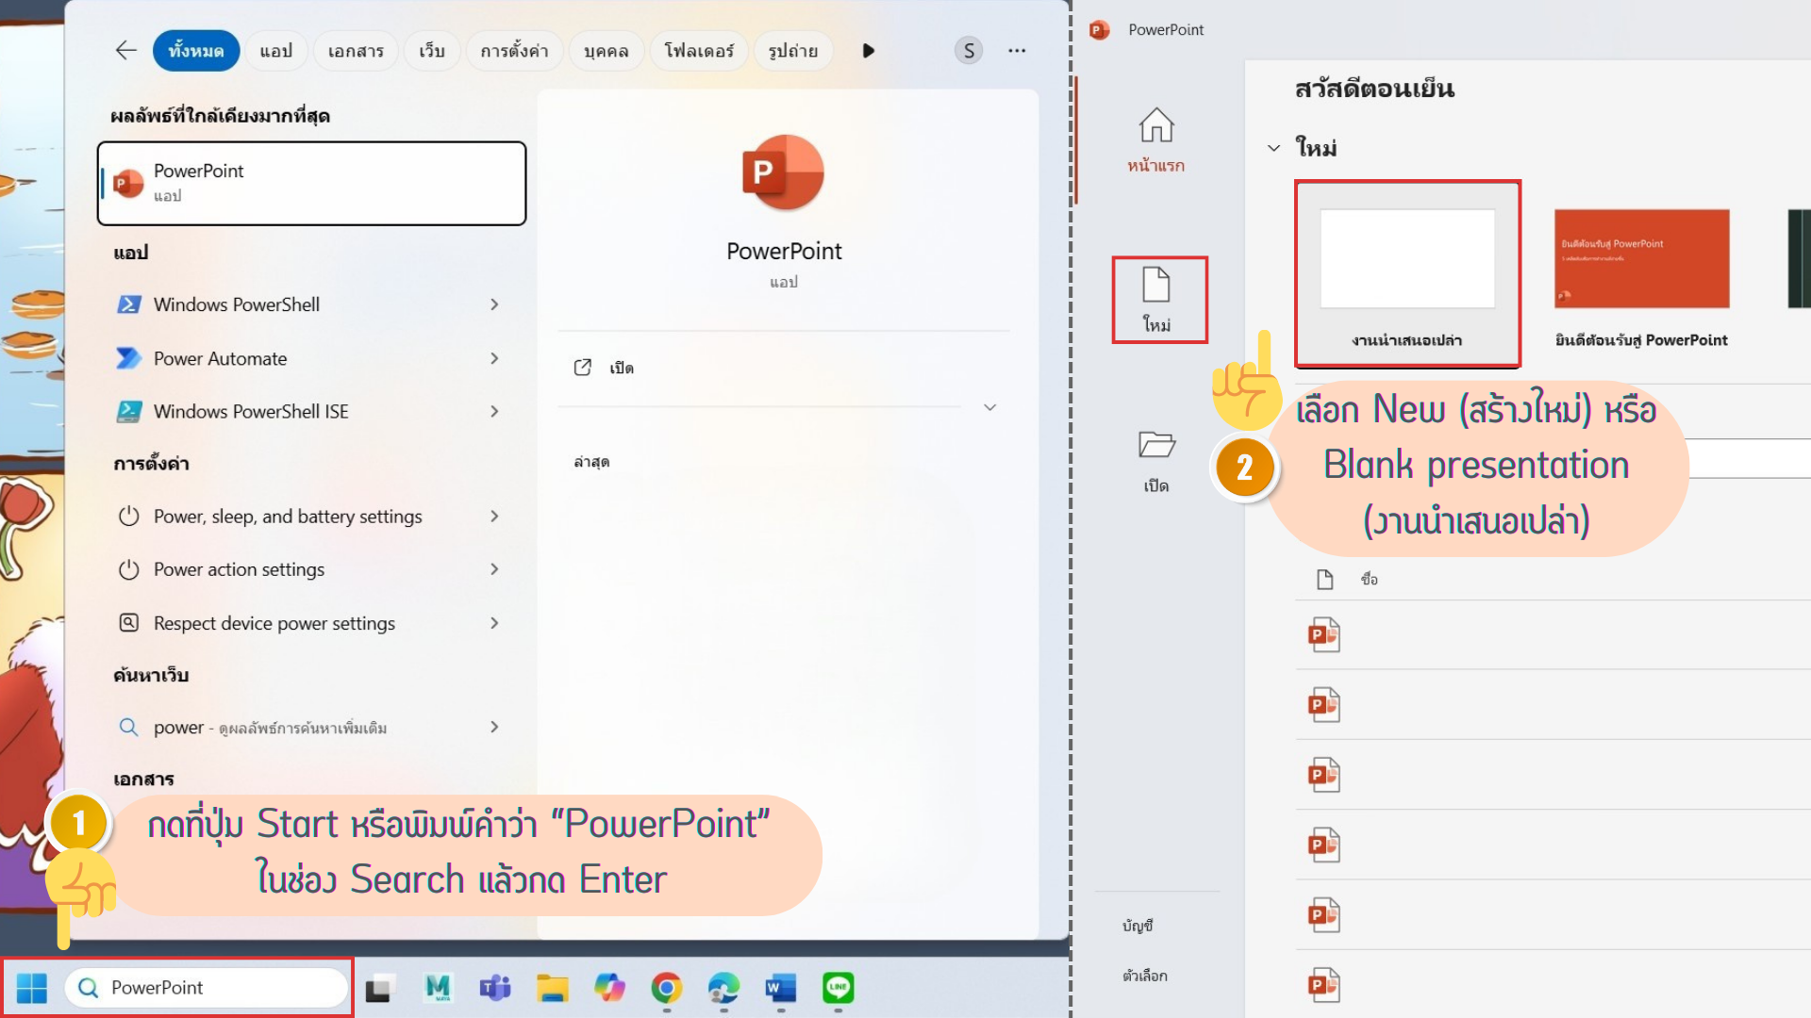
Task: Expand the preview pane actions chevron
Action: [989, 407]
